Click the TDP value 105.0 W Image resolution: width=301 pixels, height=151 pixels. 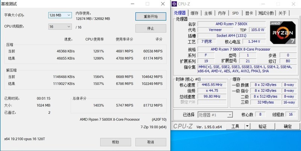coord(257,30)
